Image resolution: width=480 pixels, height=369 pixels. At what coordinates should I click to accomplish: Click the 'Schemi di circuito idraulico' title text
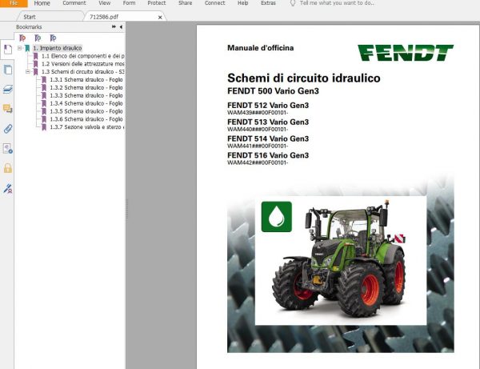point(304,78)
